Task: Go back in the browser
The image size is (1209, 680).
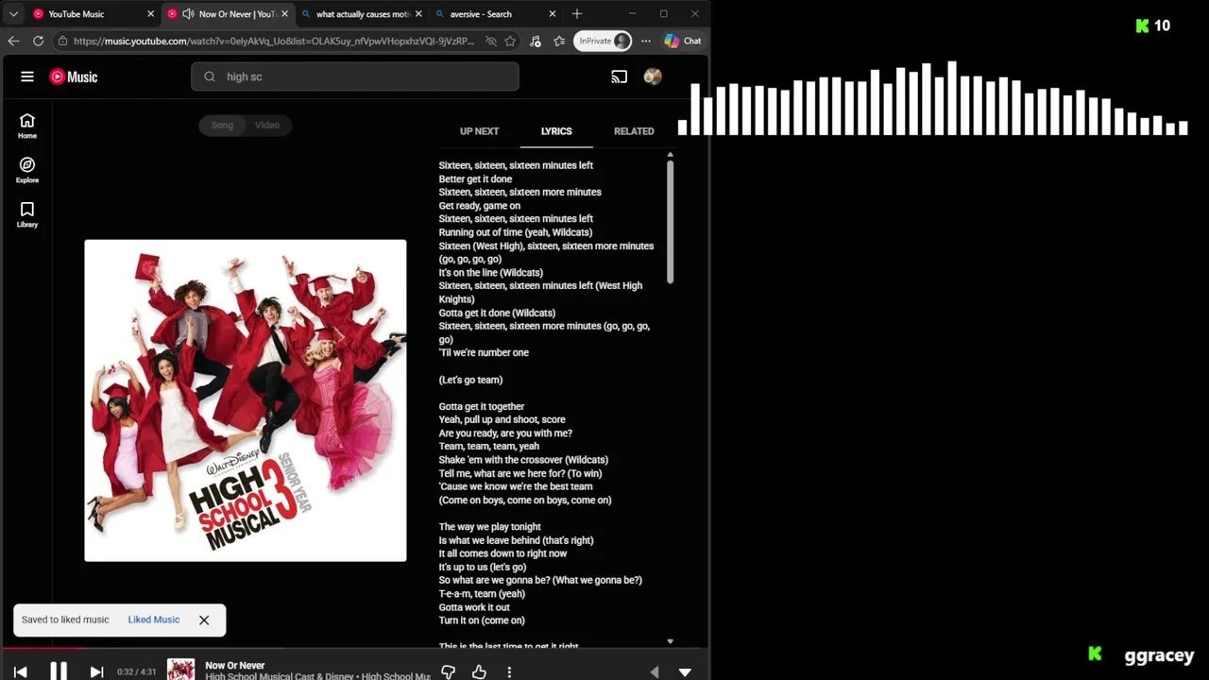Action: (x=13, y=41)
